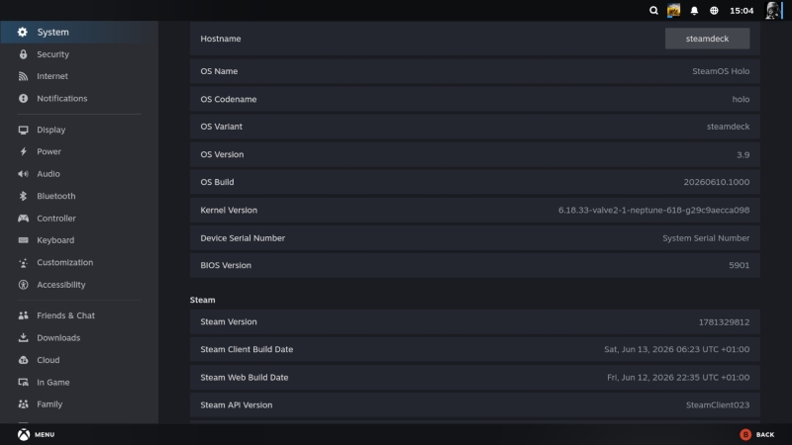Click the Keyboard icon in sidebar
This screenshot has width=792, height=445.
coord(23,240)
